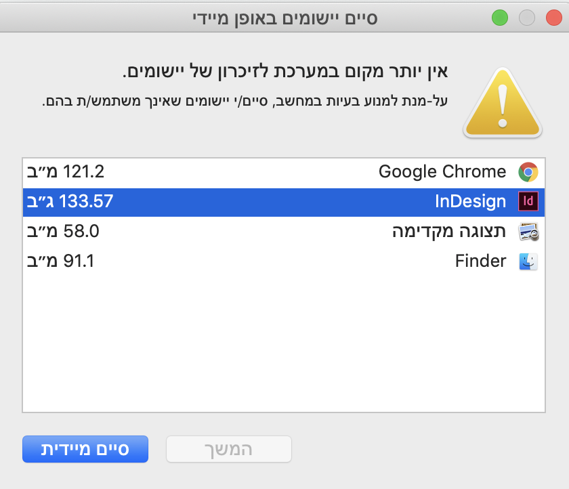Image resolution: width=569 pixels, height=489 pixels.
Task: Click the Google Chrome app icon
Action: pyautogui.click(x=528, y=172)
